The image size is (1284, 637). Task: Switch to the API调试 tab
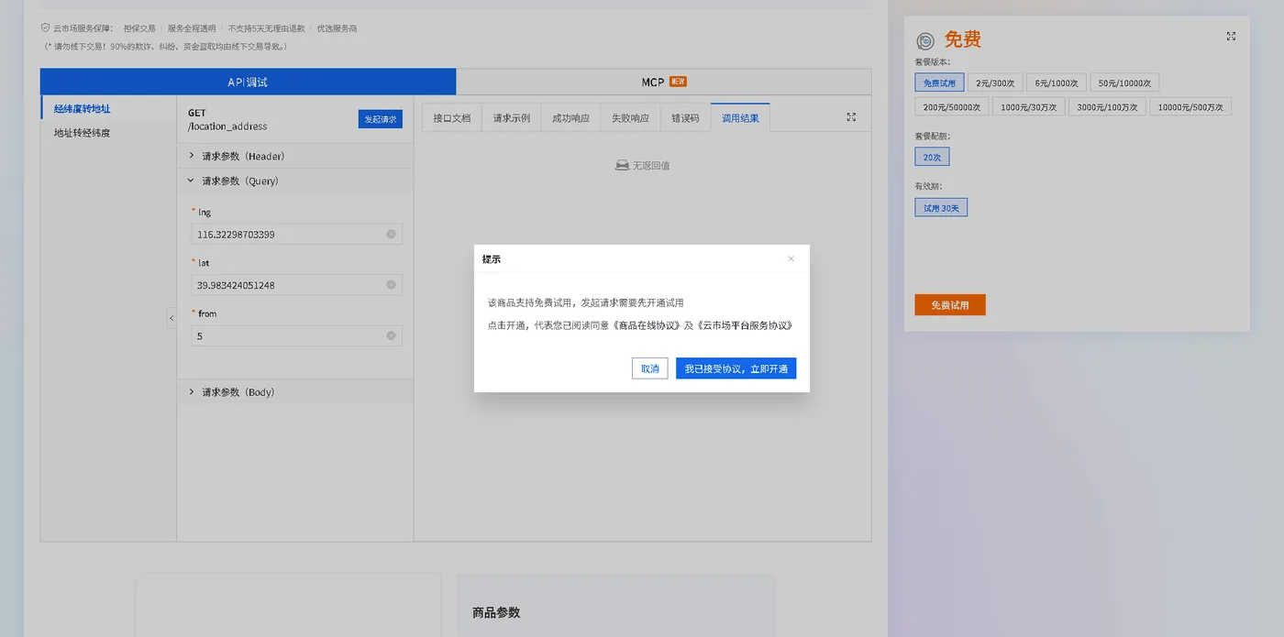[x=248, y=82]
